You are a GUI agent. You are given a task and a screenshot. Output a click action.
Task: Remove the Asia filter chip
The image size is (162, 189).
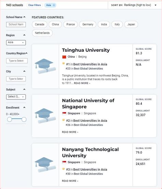click(54, 5)
